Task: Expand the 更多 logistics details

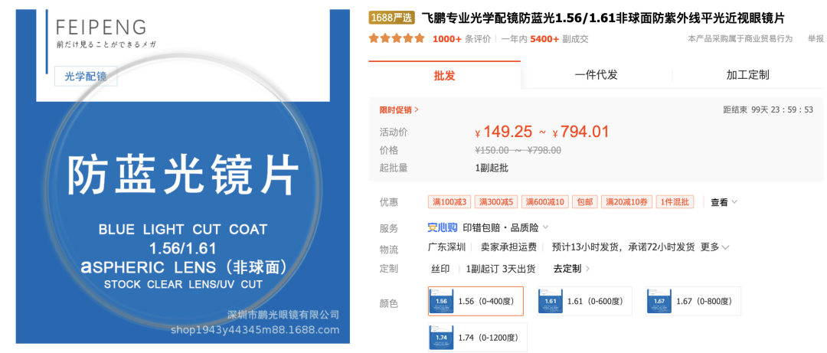Action: pos(714,247)
